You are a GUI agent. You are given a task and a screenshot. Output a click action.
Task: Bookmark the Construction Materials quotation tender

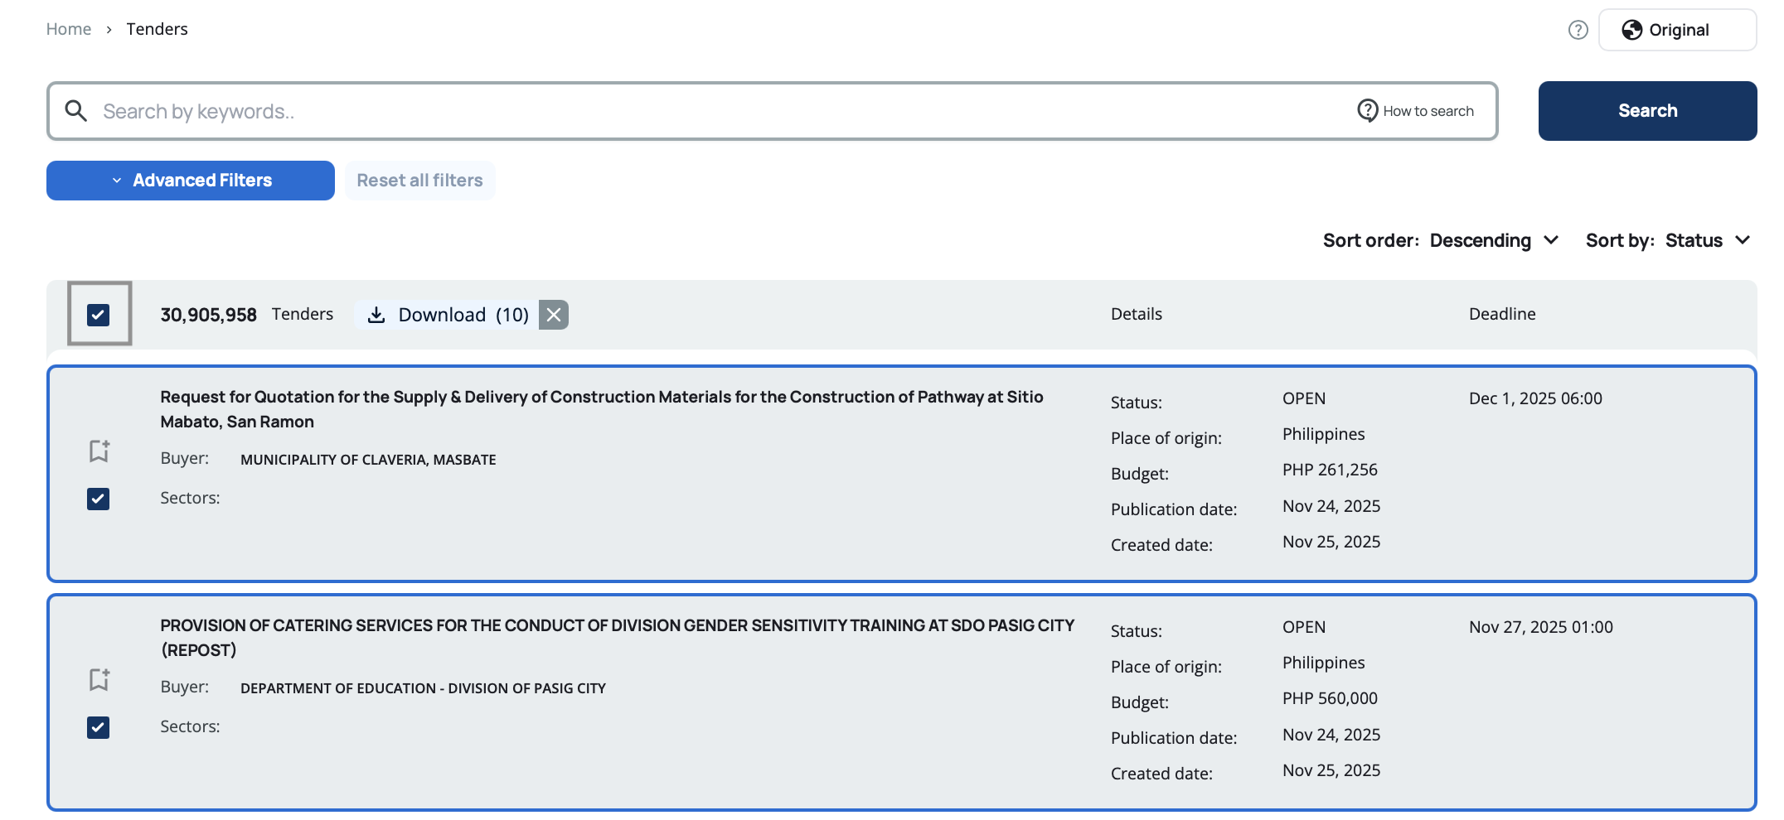(x=99, y=451)
